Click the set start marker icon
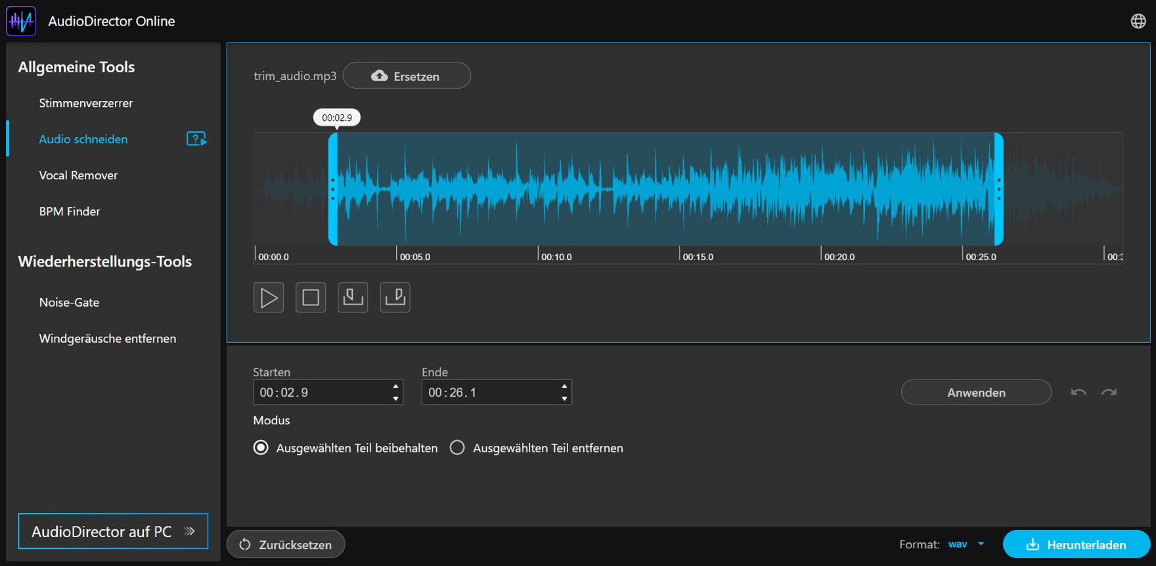1156x566 pixels. click(353, 297)
